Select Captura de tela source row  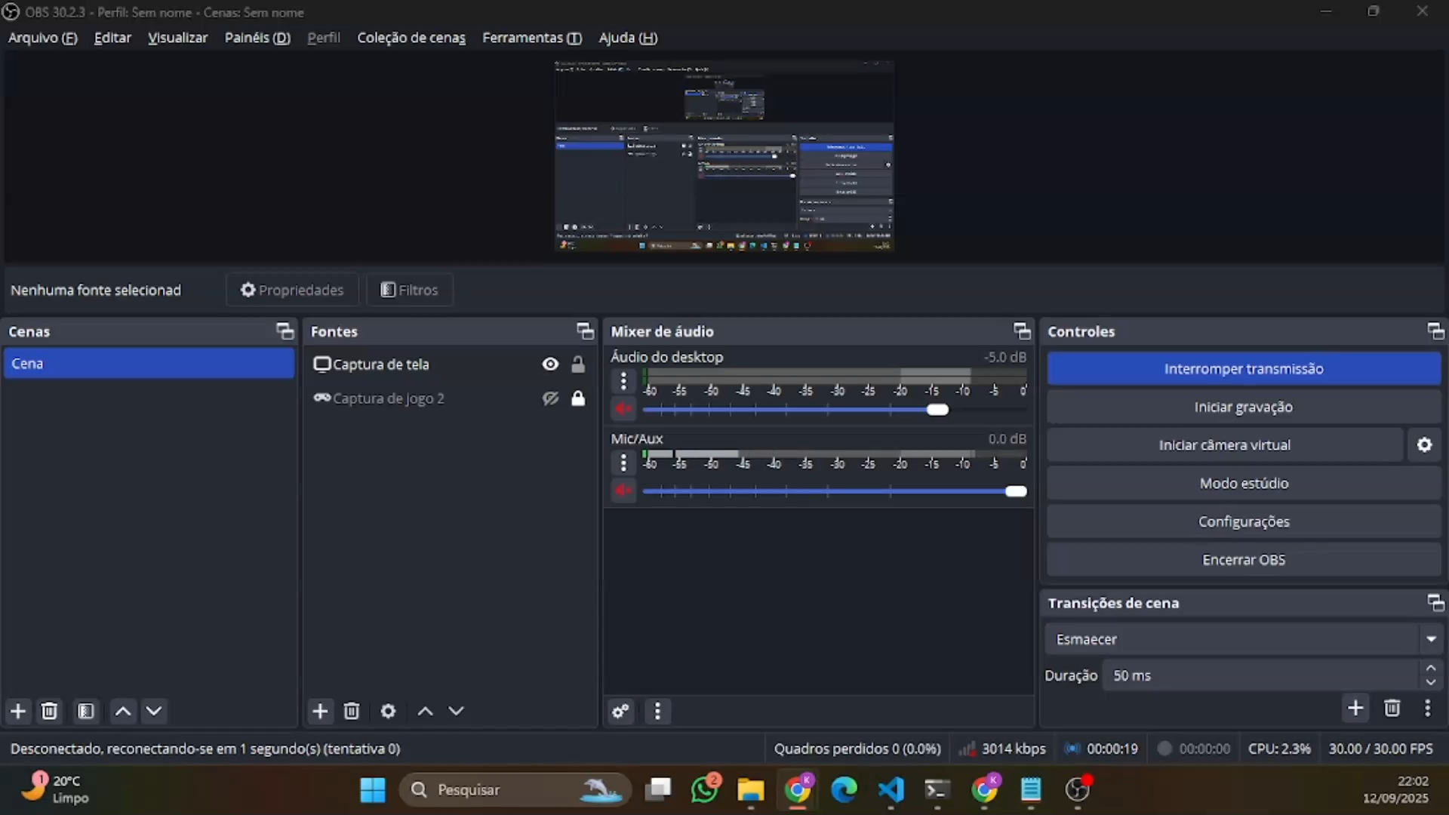(x=450, y=364)
